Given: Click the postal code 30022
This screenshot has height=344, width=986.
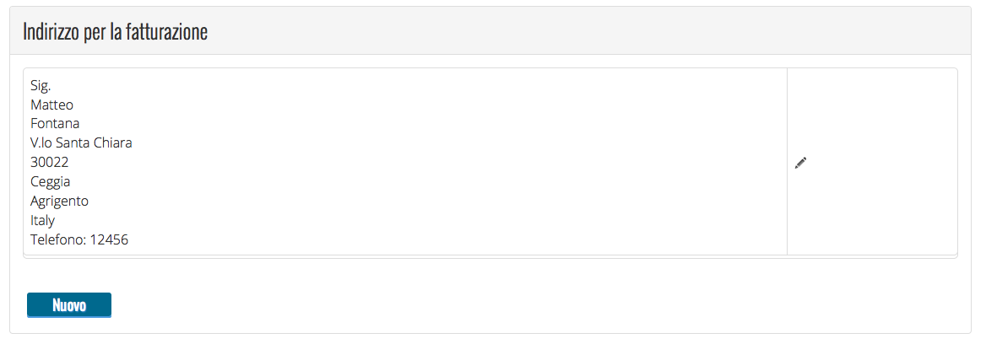Looking at the screenshot, I should tap(49, 163).
